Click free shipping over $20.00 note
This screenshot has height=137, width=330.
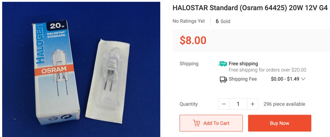click(267, 70)
